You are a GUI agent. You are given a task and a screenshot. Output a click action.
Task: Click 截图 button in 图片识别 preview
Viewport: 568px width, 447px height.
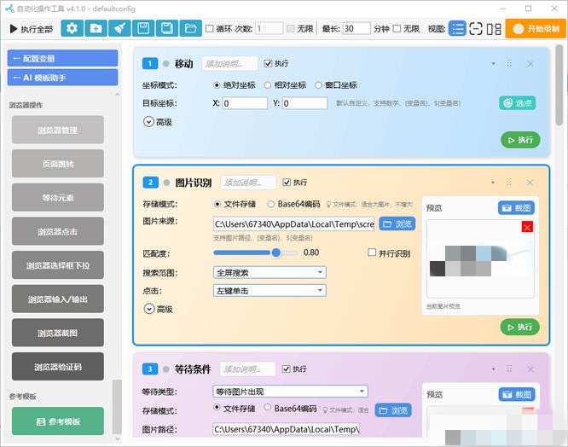(x=516, y=208)
